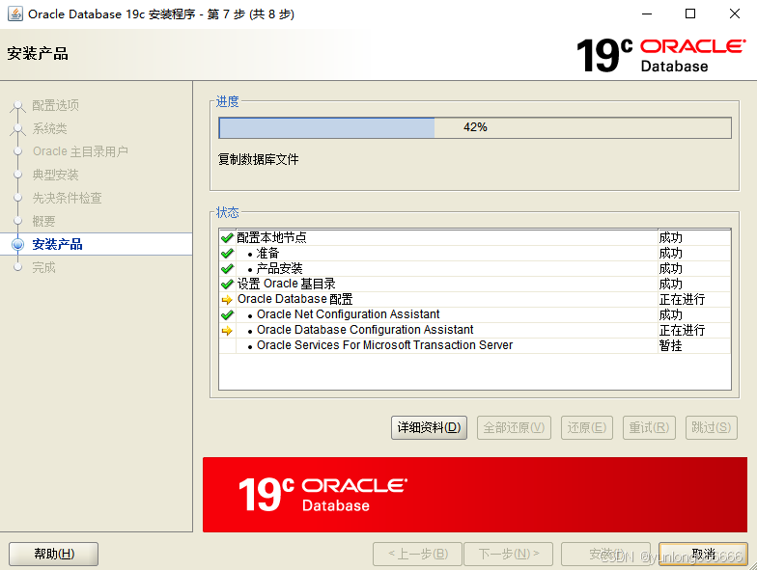757x570 pixels.
Task: Click the 系统类 step bullet icon
Action: pyautogui.click(x=17, y=128)
